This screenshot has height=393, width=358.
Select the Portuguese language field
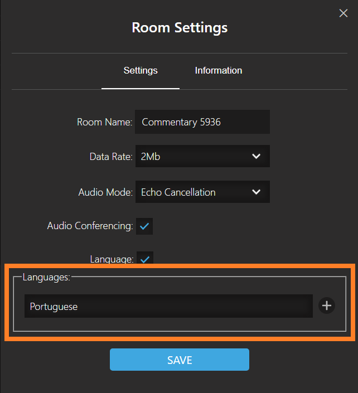pos(168,306)
